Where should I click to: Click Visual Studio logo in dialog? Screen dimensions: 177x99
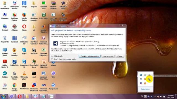point(55,43)
